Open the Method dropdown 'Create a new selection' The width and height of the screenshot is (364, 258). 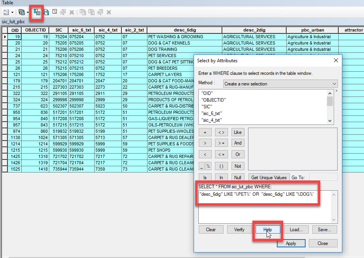coord(280,84)
